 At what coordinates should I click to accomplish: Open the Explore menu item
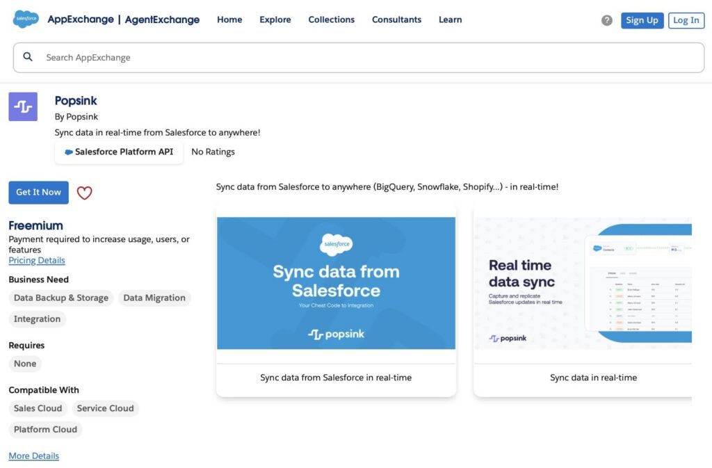coord(275,19)
